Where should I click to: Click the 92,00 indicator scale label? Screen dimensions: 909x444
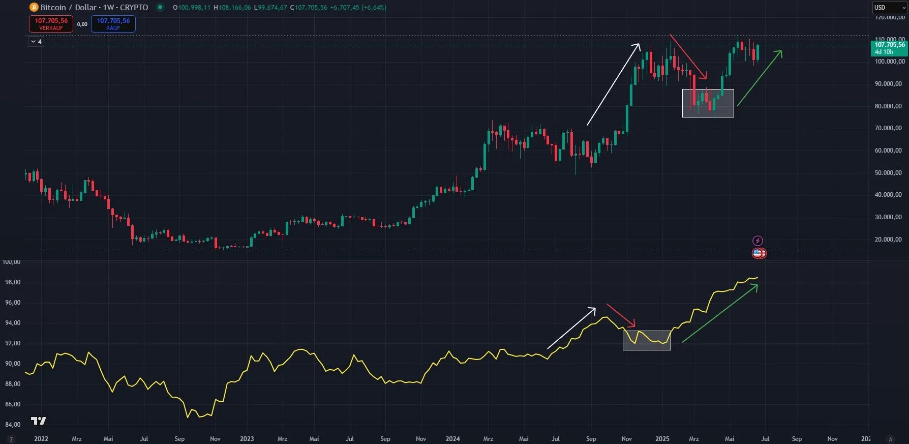[13, 343]
